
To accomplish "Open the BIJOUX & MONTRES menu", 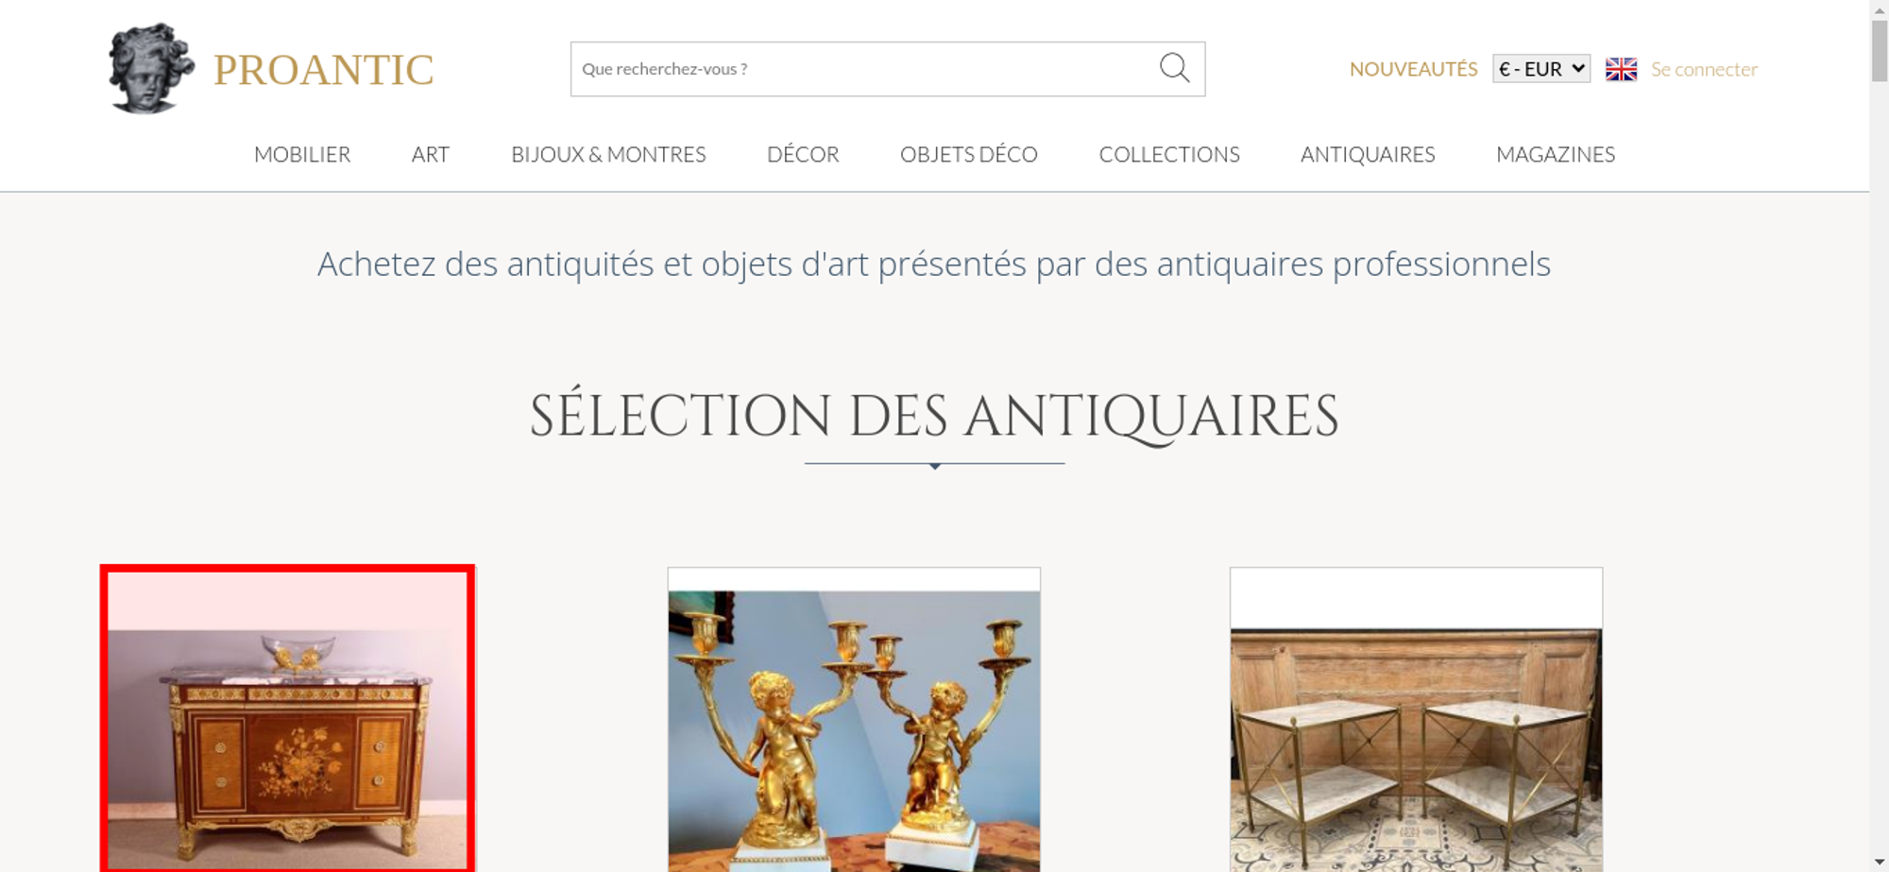I will [608, 154].
